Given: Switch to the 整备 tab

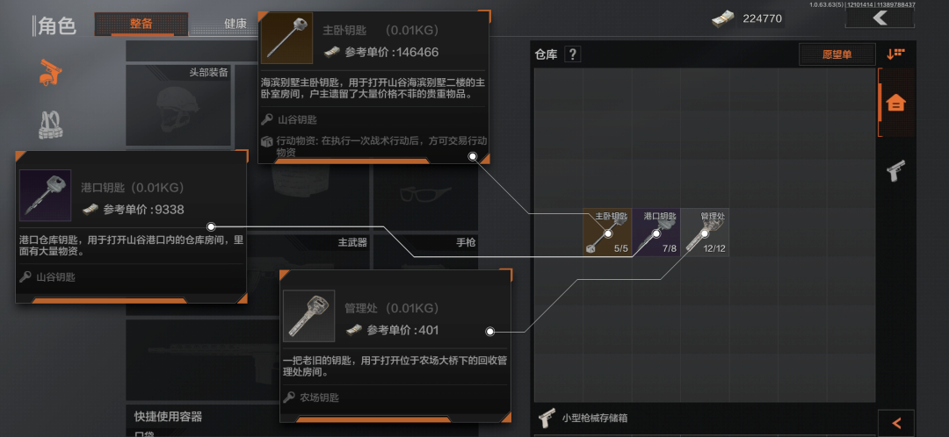Looking at the screenshot, I should (141, 25).
